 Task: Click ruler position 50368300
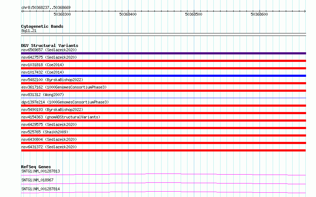pos(62,14)
